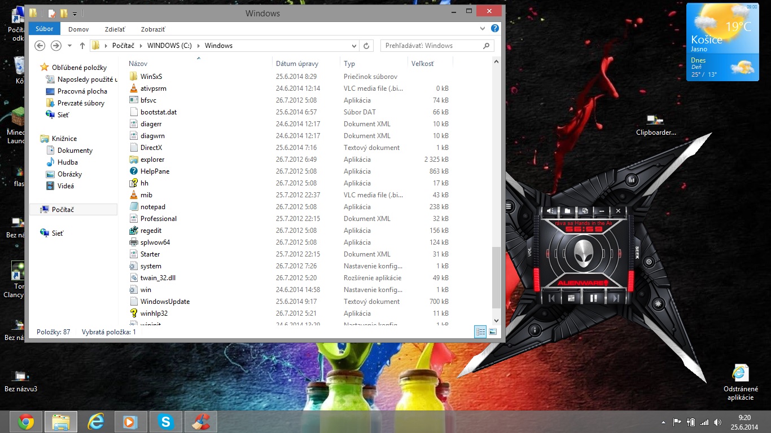Image resolution: width=771 pixels, height=433 pixels.
Task: Select Pracovná plocha in the navigation pane
Action: coord(77,91)
